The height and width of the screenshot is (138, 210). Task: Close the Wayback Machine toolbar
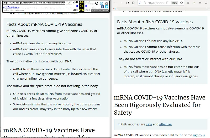tap(107, 3)
